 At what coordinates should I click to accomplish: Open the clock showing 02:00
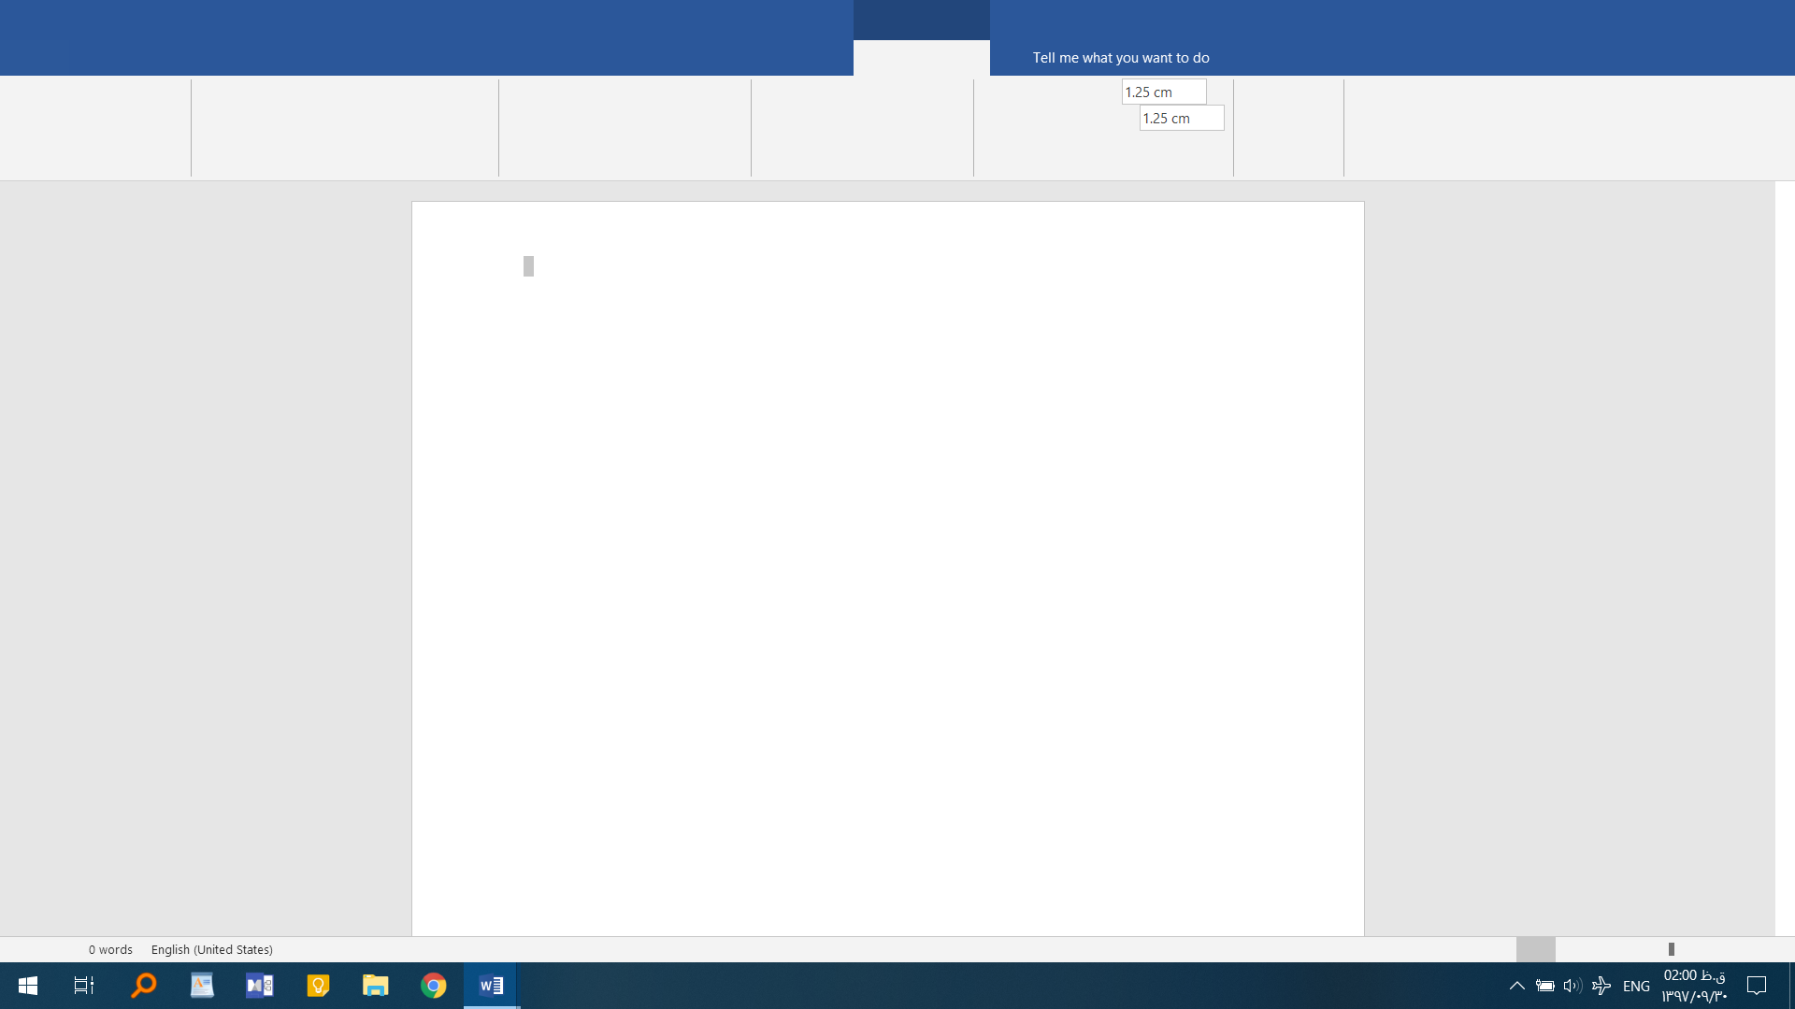coord(1694,986)
